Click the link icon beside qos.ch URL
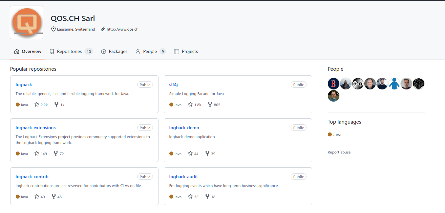445x213 pixels. (x=103, y=29)
